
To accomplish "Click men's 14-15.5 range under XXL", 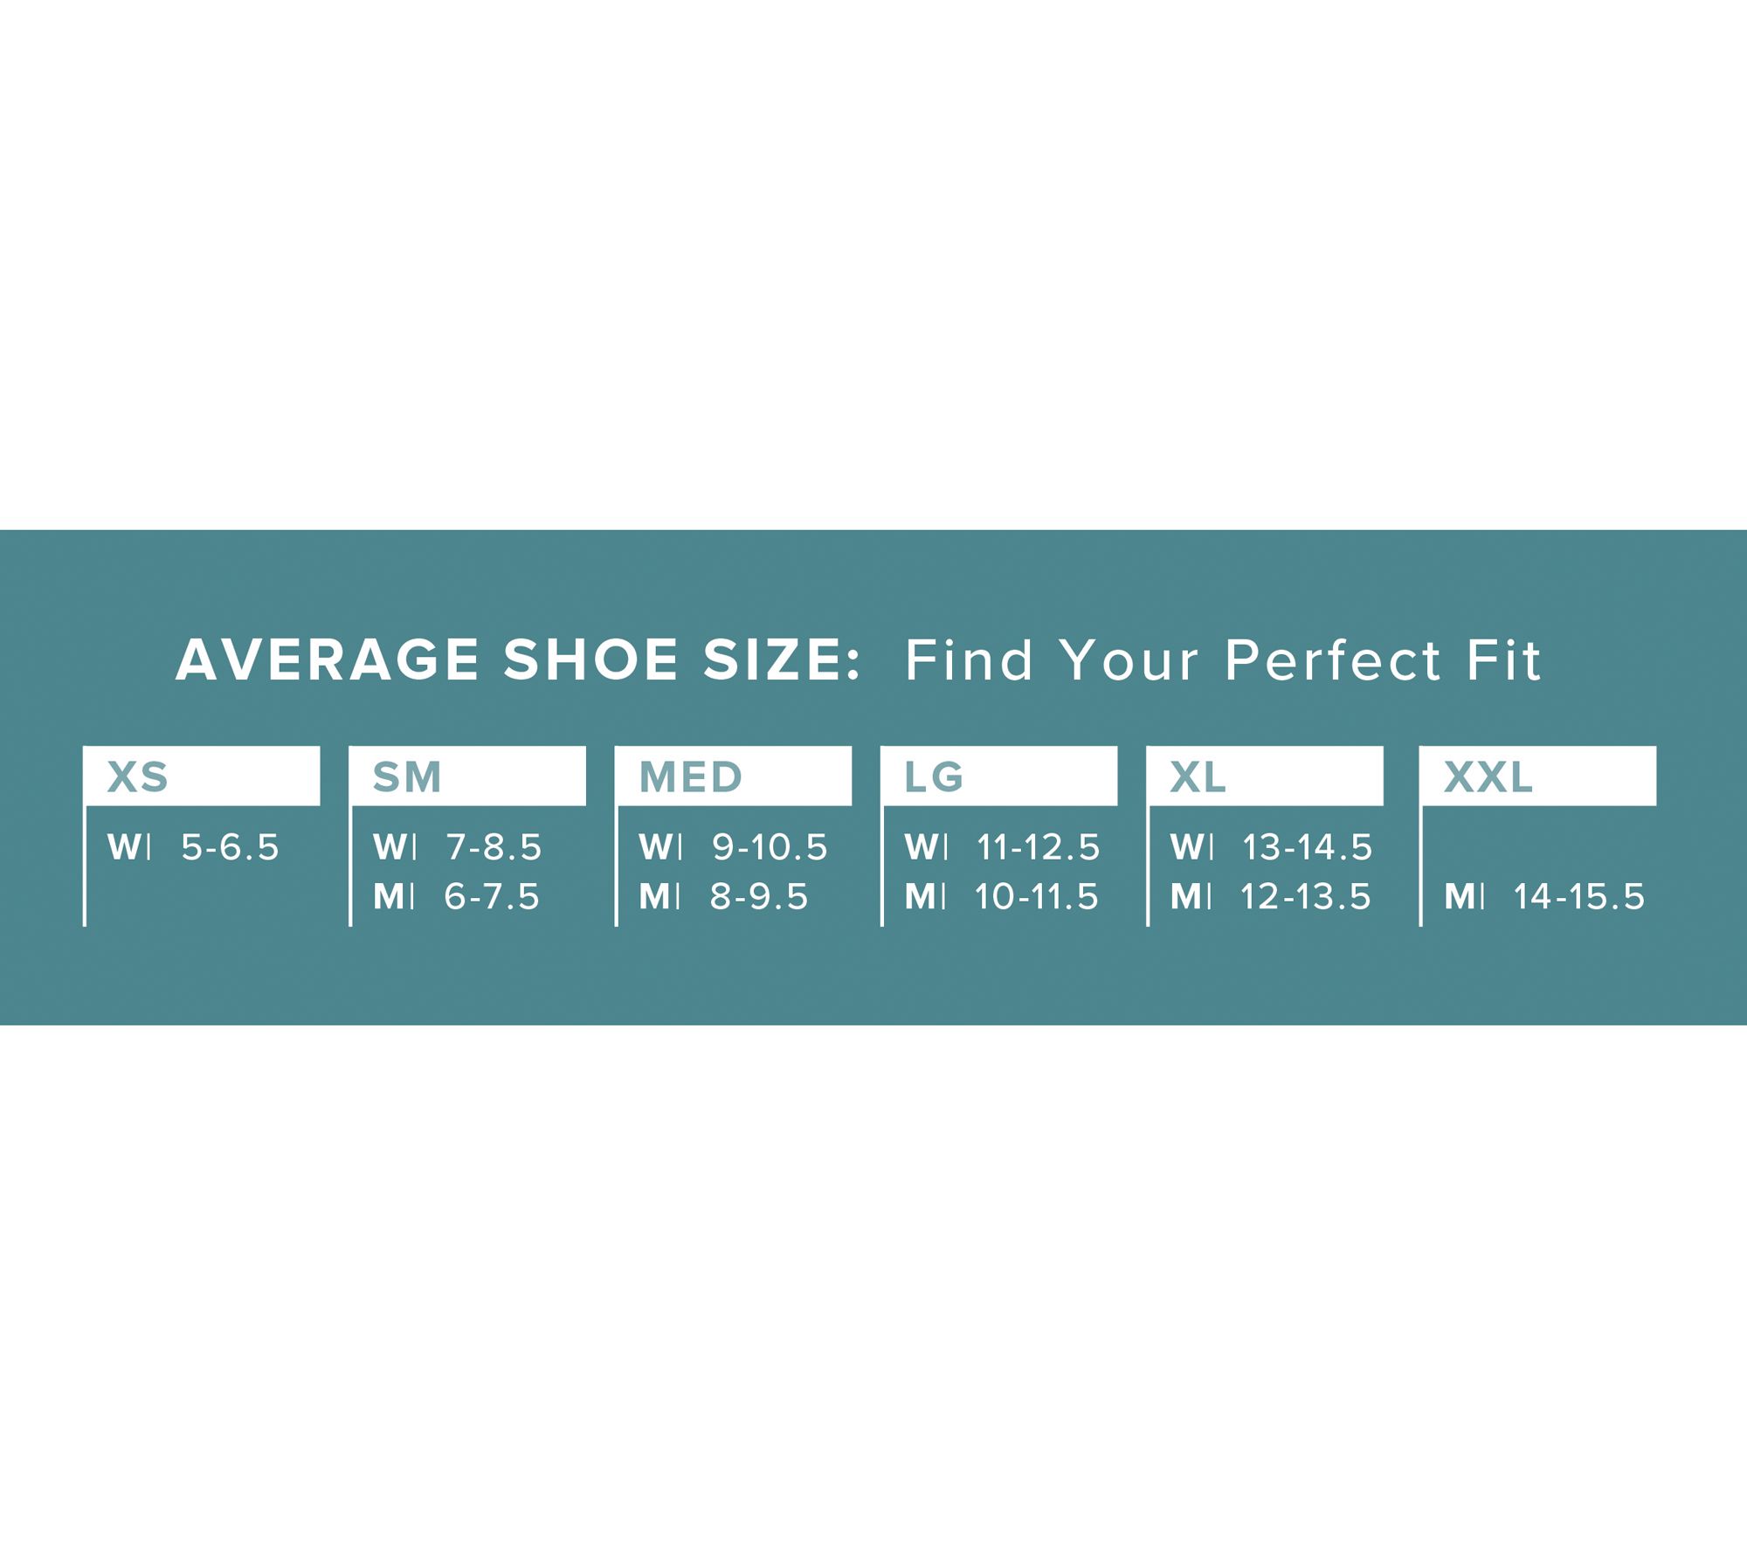I will pos(1578,897).
